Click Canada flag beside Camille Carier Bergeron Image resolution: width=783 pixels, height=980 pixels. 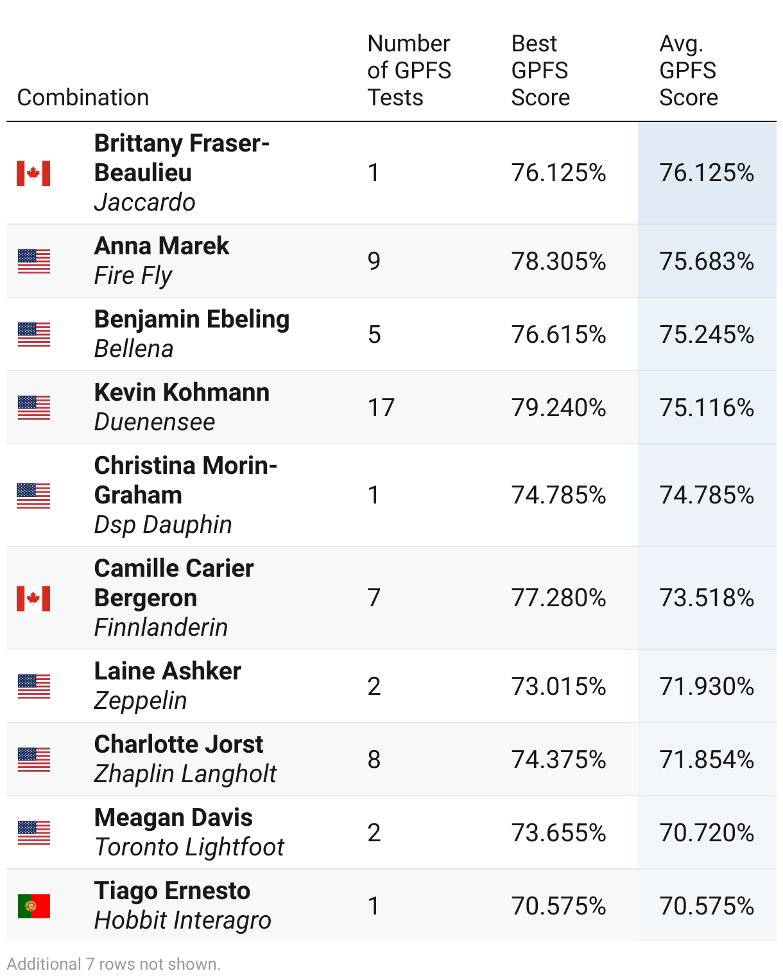click(x=33, y=599)
